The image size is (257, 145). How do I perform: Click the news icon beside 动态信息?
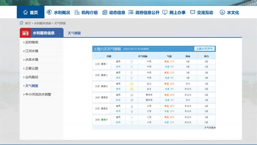[105, 12]
